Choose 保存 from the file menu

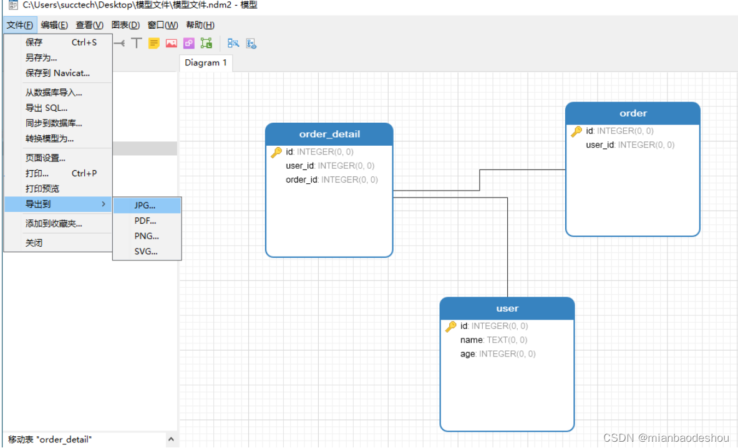pyautogui.click(x=58, y=42)
